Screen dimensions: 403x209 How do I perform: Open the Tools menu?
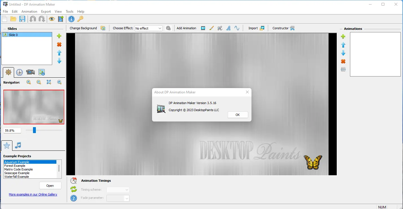click(69, 12)
